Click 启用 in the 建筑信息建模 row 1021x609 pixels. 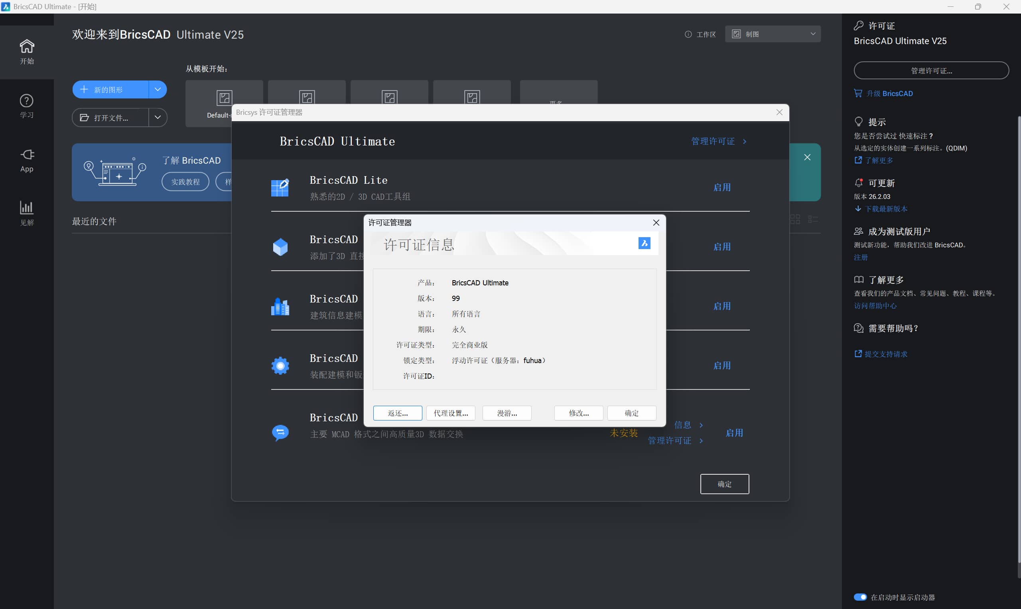[x=722, y=306]
